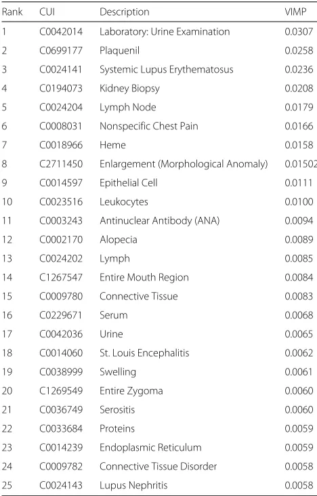Click CUI code C0042014
The width and height of the screenshot is (317, 496).
click(61, 32)
